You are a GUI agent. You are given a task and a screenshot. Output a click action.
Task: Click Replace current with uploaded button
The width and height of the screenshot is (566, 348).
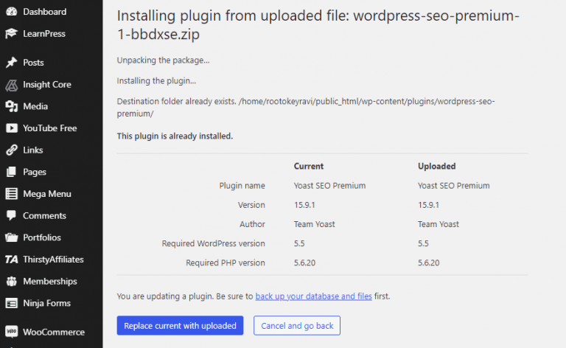click(180, 326)
